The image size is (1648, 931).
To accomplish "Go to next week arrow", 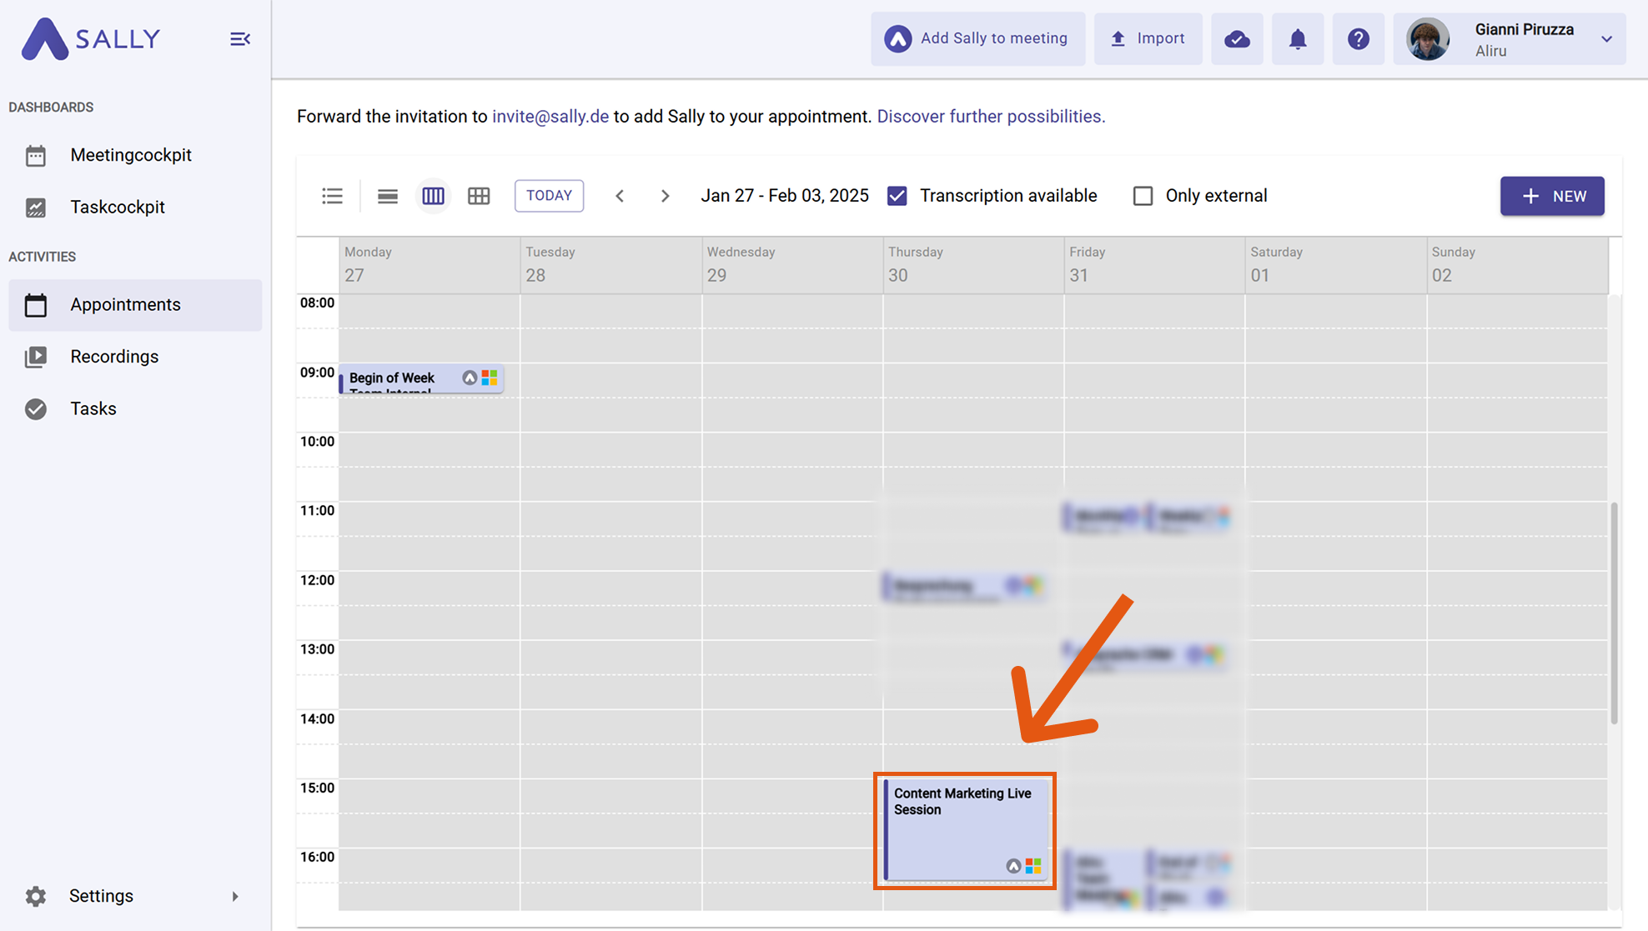I will point(665,196).
